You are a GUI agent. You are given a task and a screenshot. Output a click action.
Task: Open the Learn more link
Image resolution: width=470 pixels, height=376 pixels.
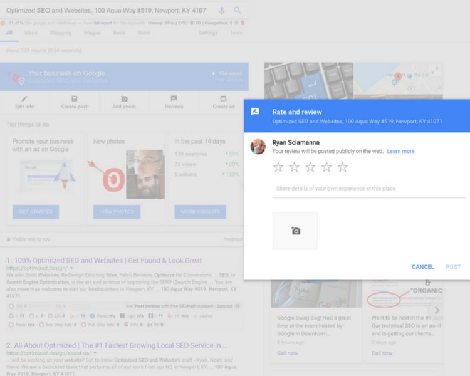(x=400, y=151)
